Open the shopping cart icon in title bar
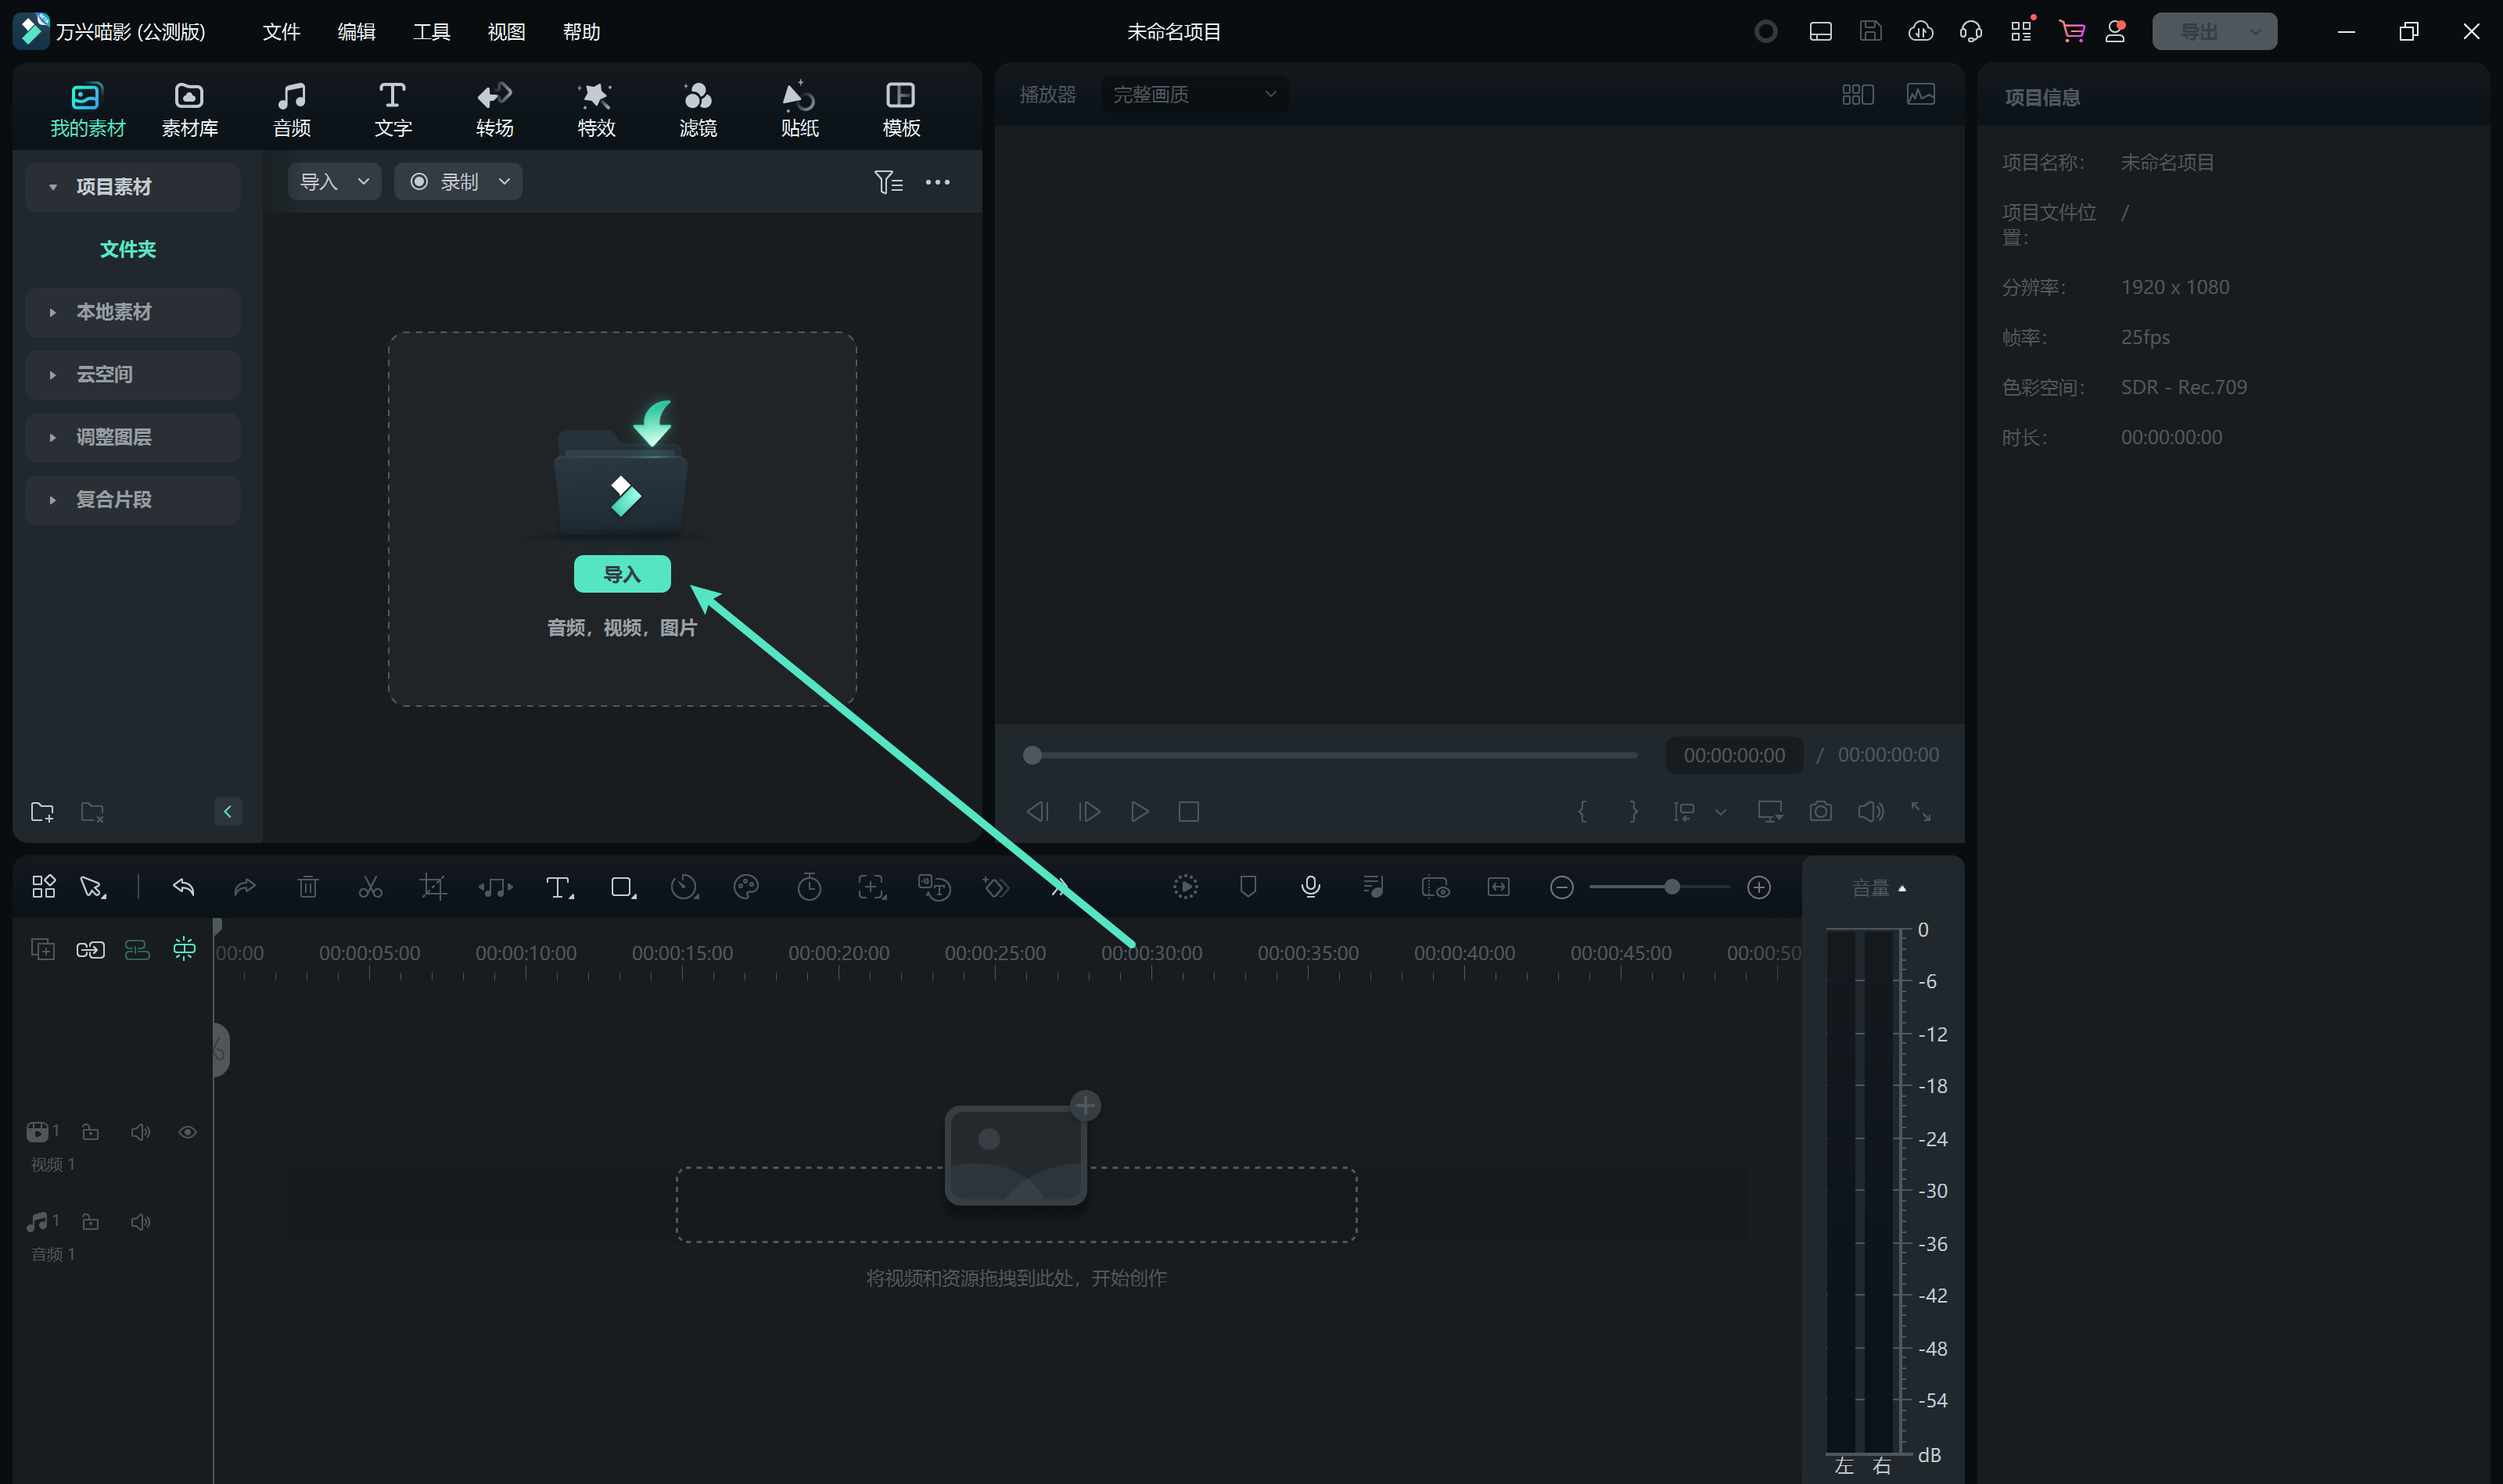This screenshot has width=2503, height=1484. pos(2070,31)
